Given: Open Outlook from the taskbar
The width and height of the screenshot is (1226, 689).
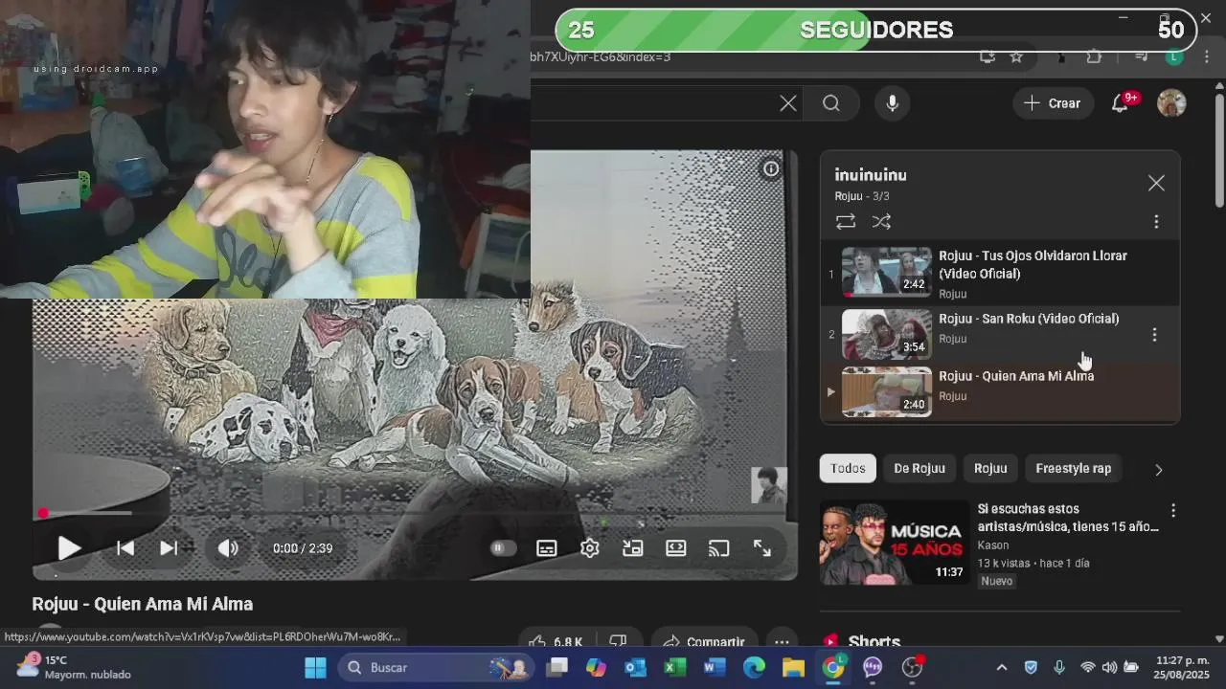Looking at the screenshot, I should 636,667.
